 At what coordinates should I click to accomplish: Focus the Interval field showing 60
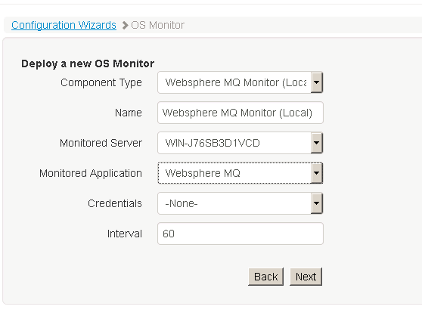[240, 234]
